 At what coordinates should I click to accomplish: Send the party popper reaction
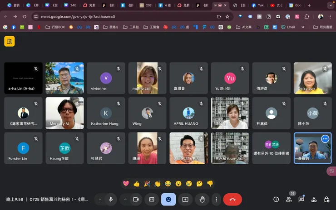pos(147,183)
